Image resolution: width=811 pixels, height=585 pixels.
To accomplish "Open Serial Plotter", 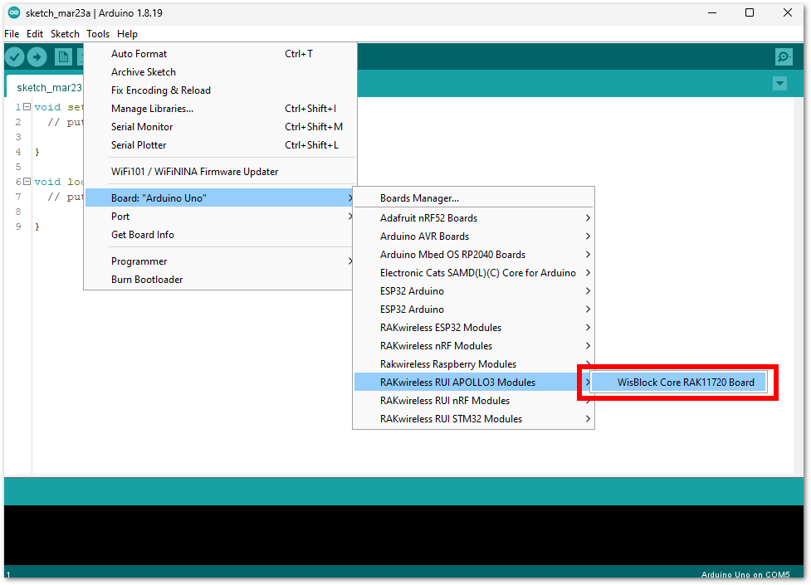I will click(220, 145).
